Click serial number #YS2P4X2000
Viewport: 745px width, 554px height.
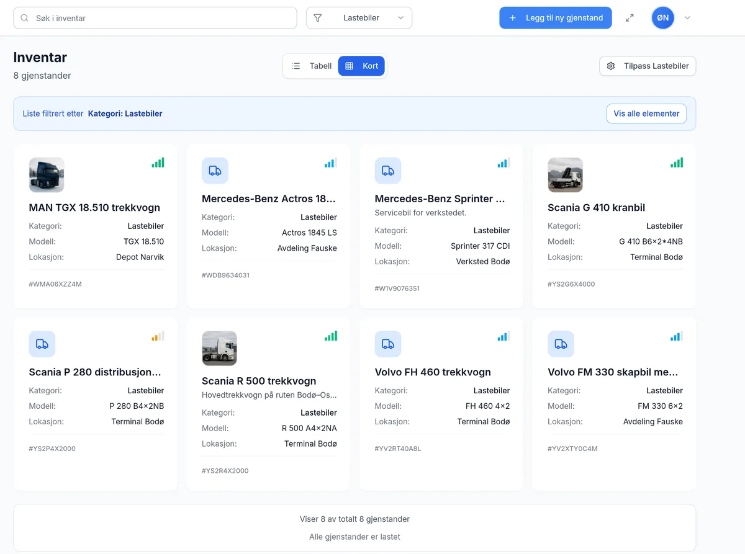coord(52,449)
